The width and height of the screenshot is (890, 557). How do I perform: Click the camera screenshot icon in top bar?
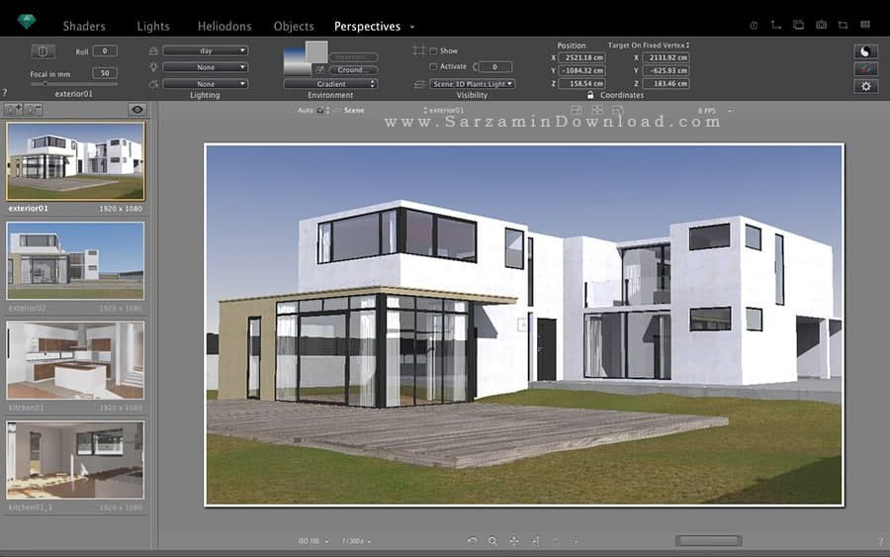[821, 25]
